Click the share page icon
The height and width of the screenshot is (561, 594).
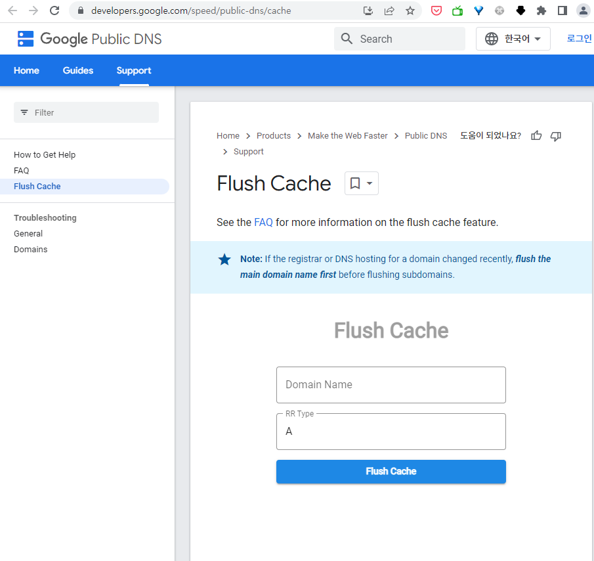click(389, 11)
